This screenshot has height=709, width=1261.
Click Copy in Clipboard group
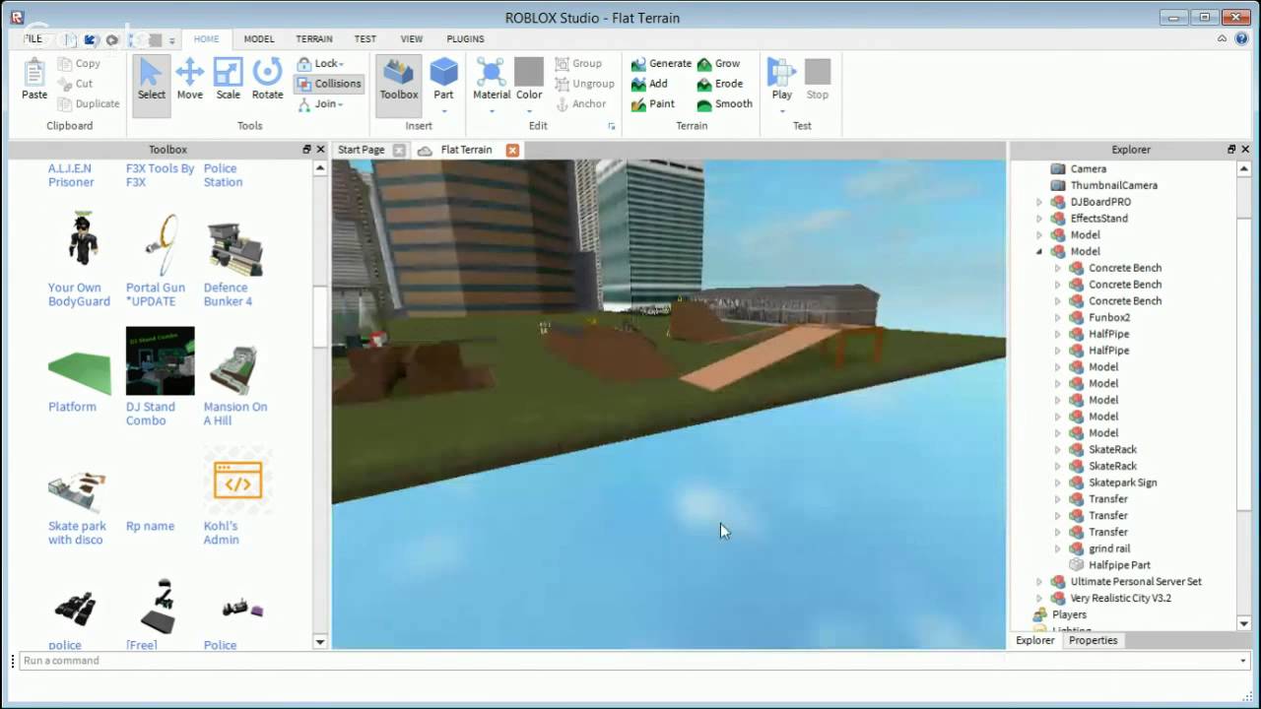[x=79, y=63]
